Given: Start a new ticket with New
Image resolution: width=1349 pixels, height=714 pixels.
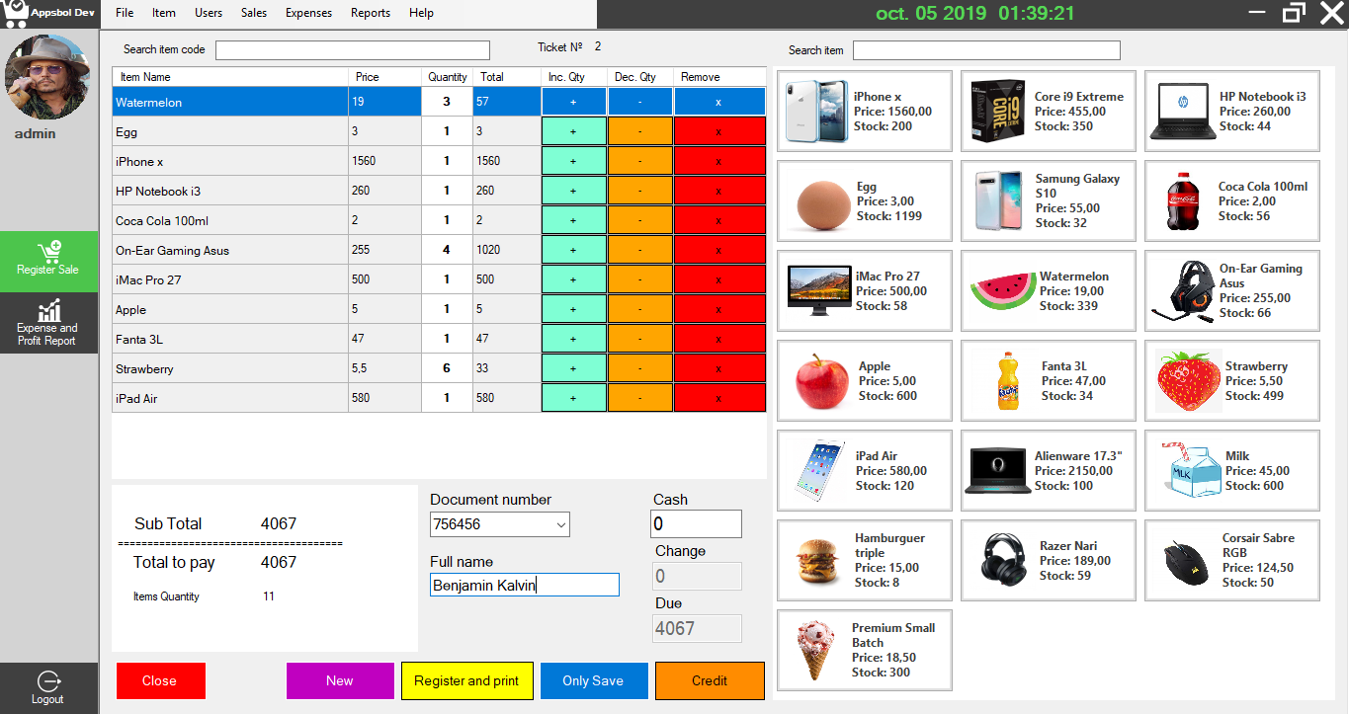Looking at the screenshot, I should point(340,680).
